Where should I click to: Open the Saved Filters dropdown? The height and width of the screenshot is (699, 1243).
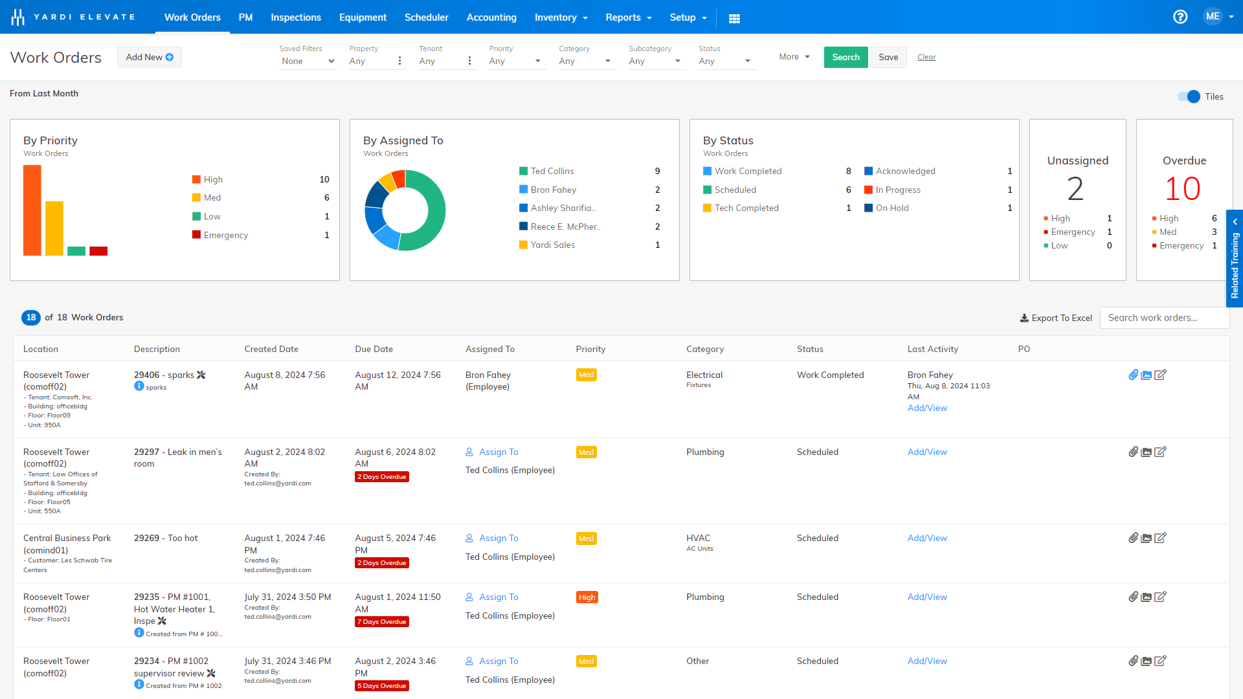tap(308, 61)
